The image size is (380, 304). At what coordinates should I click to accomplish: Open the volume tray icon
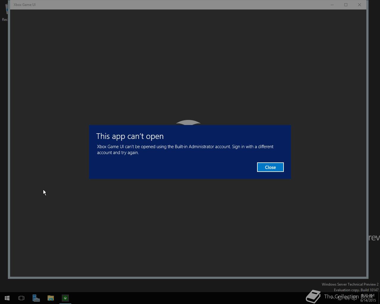pyautogui.click(x=347, y=298)
